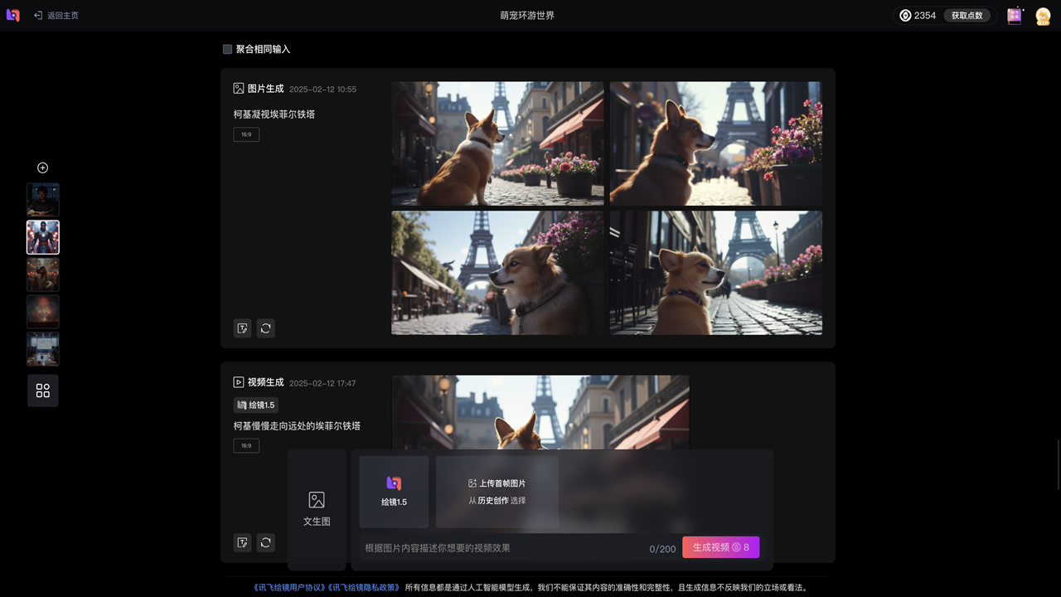Open the user avatar at top right
The width and height of the screenshot is (1061, 597).
tap(1043, 16)
